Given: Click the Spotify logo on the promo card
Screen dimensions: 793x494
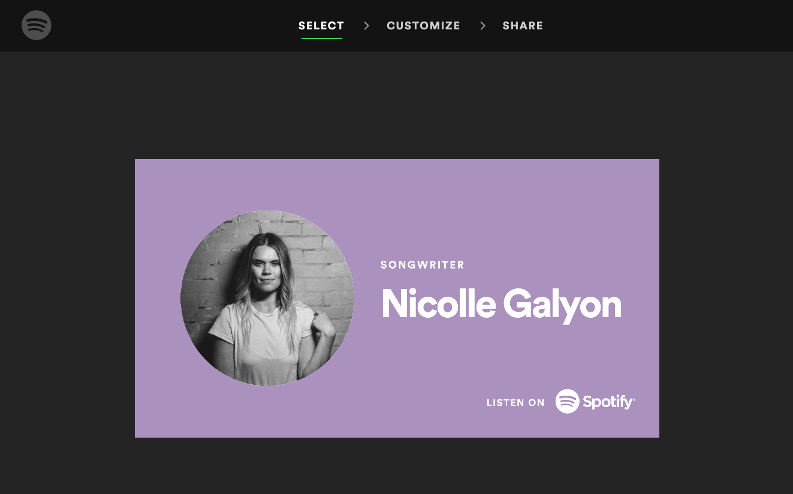Looking at the screenshot, I should click(595, 402).
